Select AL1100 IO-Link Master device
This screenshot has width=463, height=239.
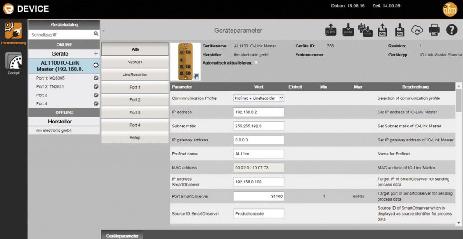click(x=64, y=66)
